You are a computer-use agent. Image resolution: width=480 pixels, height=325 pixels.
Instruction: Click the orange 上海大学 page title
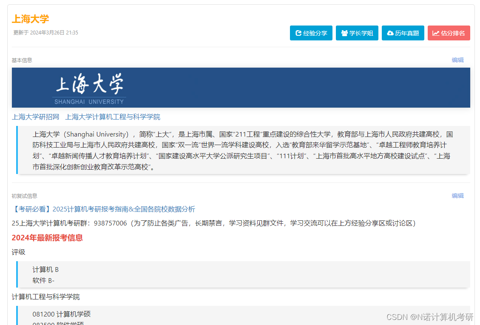pos(30,19)
